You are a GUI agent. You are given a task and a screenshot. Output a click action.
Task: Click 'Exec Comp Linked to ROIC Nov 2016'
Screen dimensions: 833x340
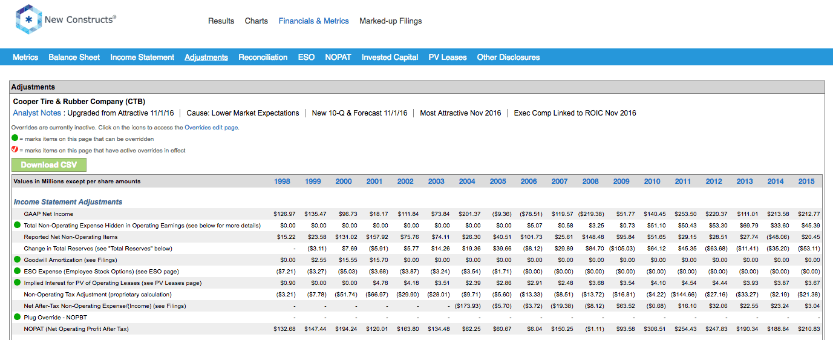coord(575,113)
